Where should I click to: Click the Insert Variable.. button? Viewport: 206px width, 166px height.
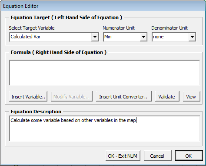click(28, 96)
